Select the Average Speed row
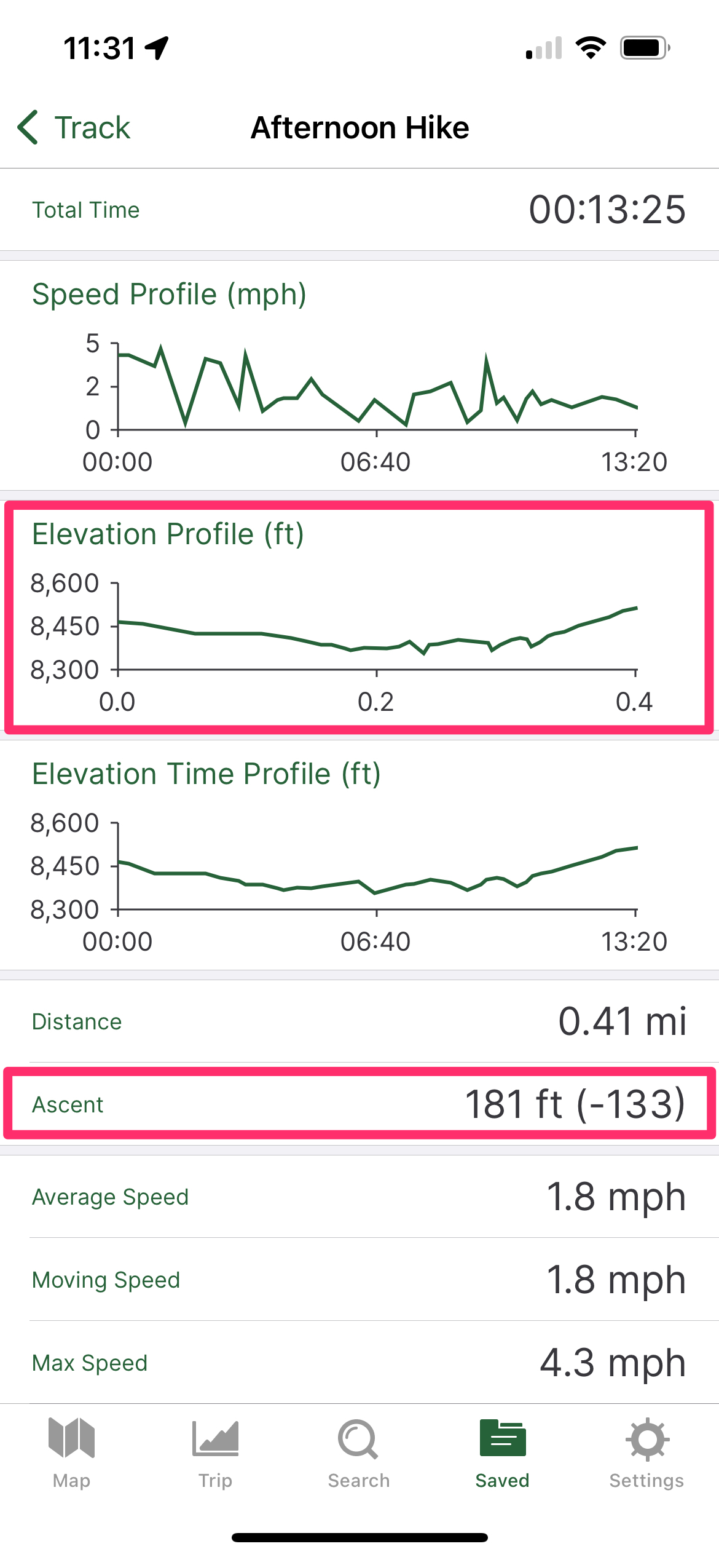This screenshot has height=1557, width=719. point(359,1197)
